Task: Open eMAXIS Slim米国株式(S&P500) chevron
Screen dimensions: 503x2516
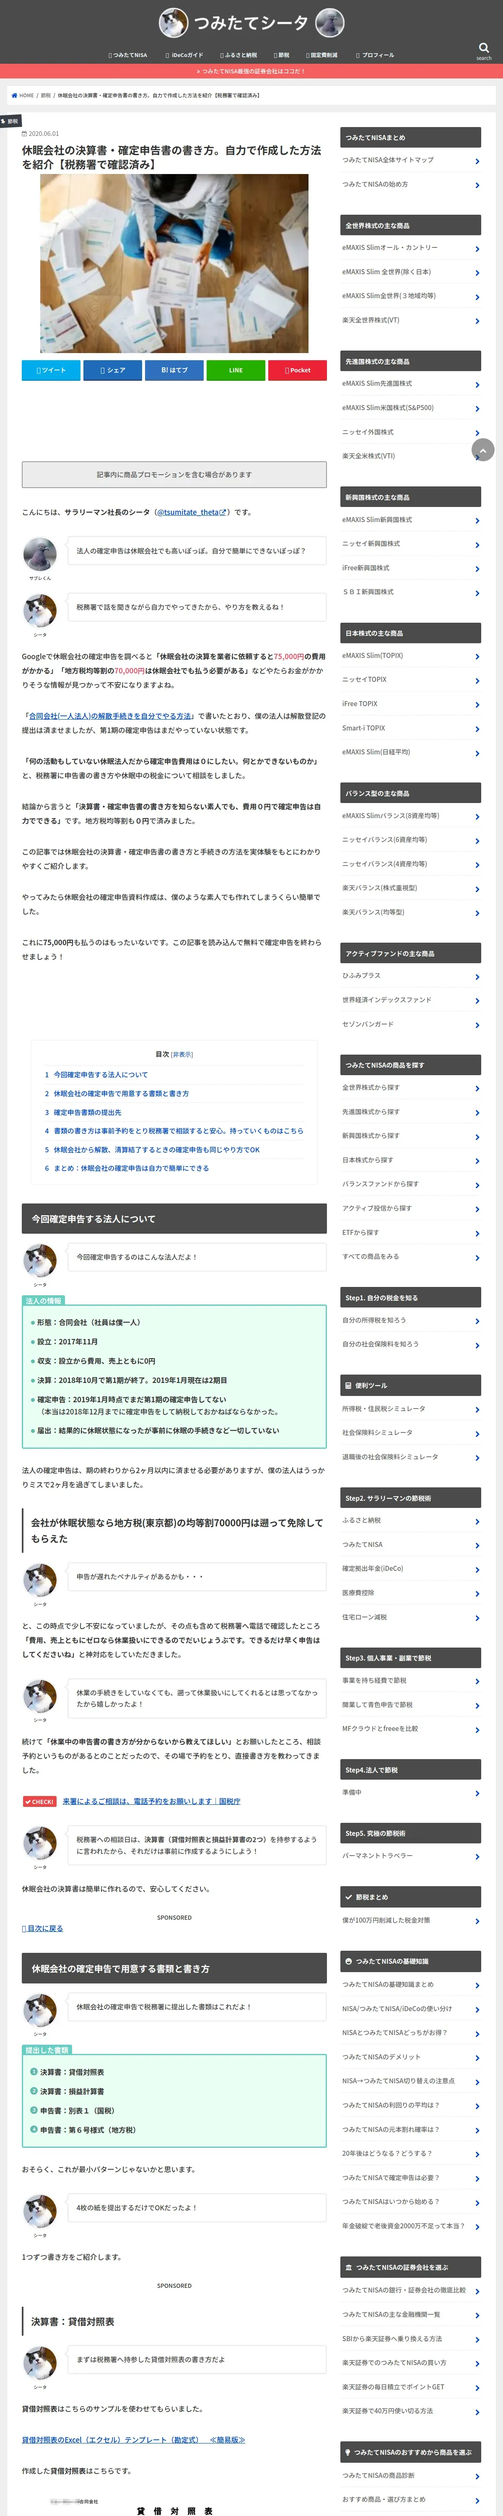Action: coord(477,408)
